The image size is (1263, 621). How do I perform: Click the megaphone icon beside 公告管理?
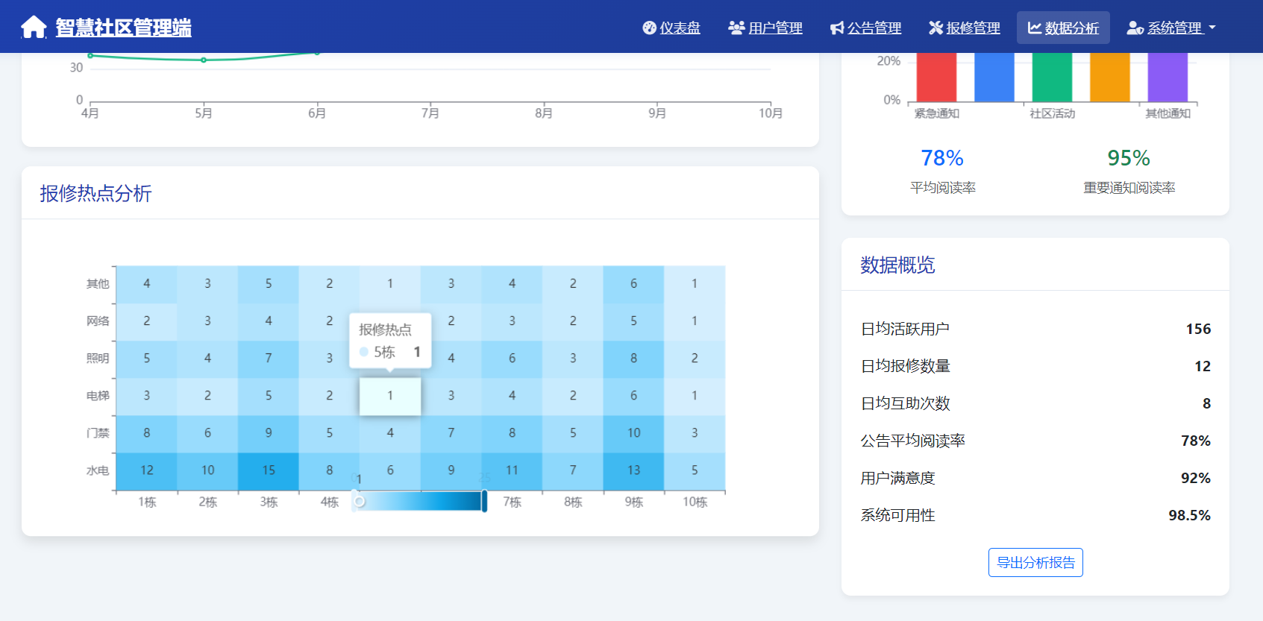coord(837,28)
